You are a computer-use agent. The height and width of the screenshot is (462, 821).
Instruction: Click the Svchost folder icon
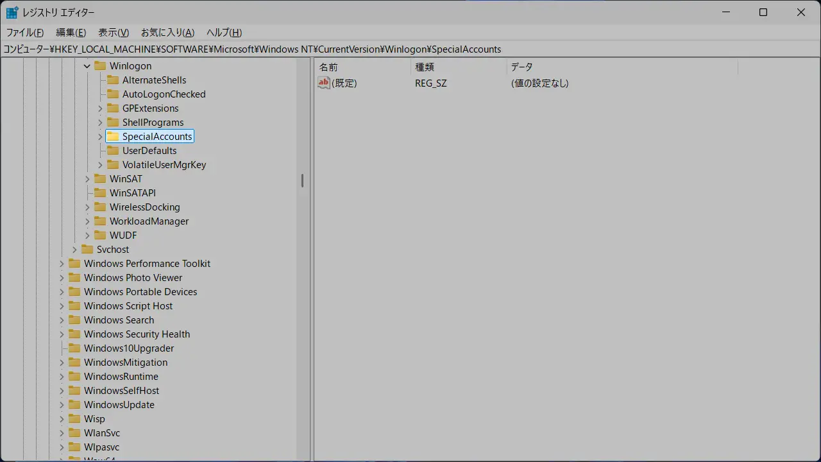click(x=87, y=250)
